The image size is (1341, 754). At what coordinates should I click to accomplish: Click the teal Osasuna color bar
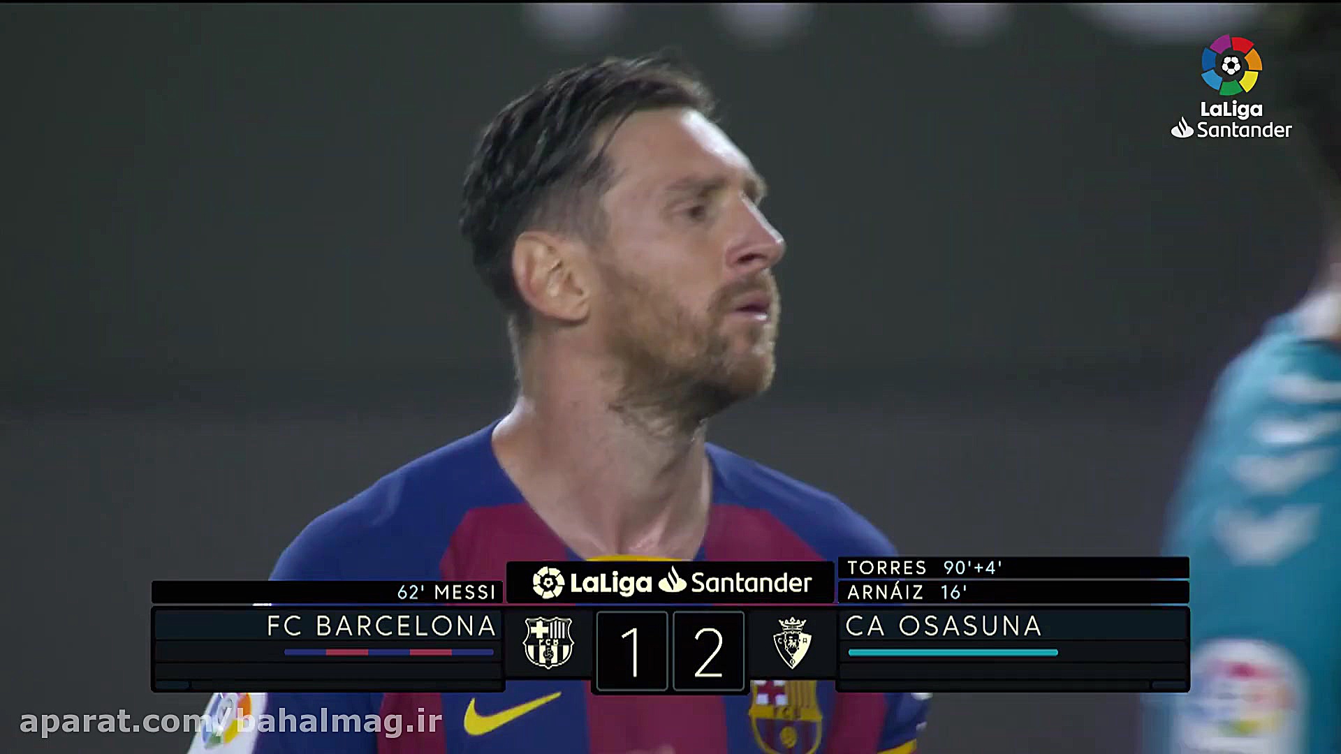coord(953,652)
